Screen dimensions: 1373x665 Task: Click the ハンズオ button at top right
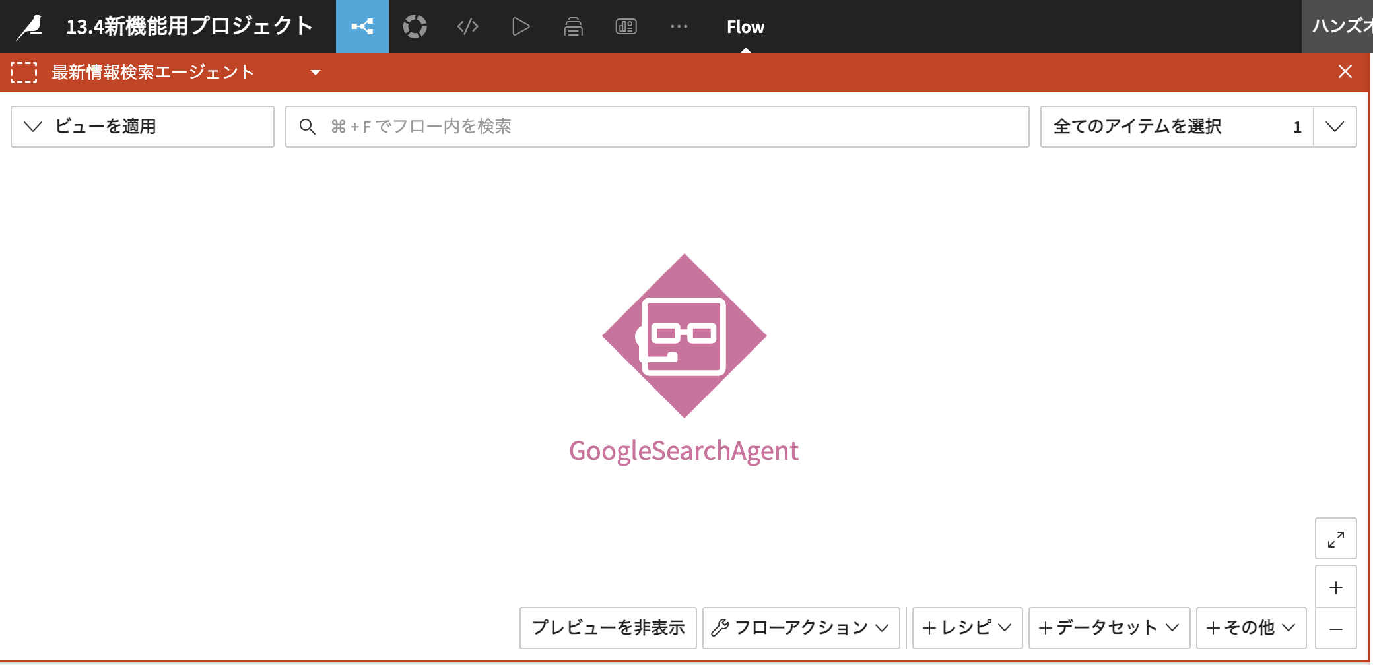1337,26
